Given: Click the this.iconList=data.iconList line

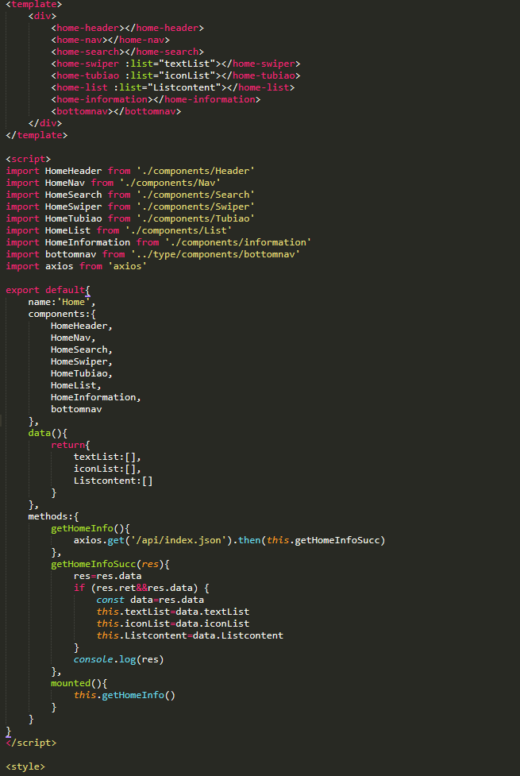Looking at the screenshot, I should click(x=173, y=623).
